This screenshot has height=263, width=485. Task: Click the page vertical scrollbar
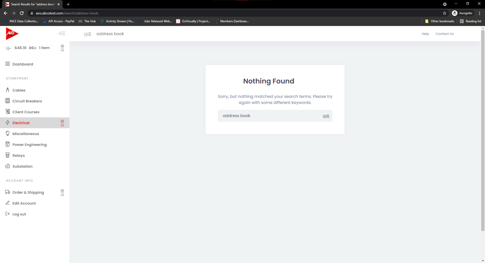[x=483, y=130]
